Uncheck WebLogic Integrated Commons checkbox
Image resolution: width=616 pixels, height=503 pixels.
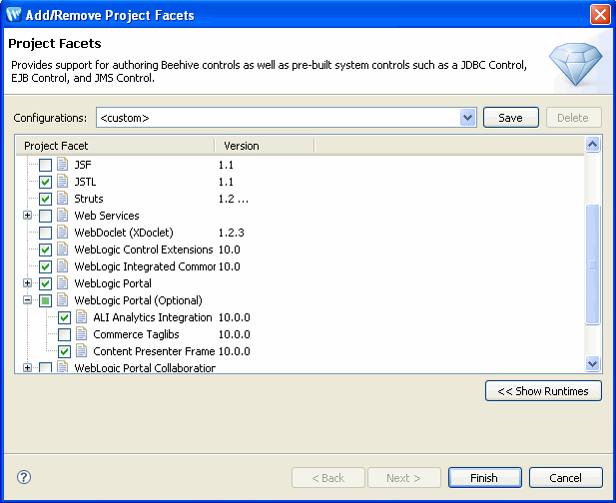45,266
